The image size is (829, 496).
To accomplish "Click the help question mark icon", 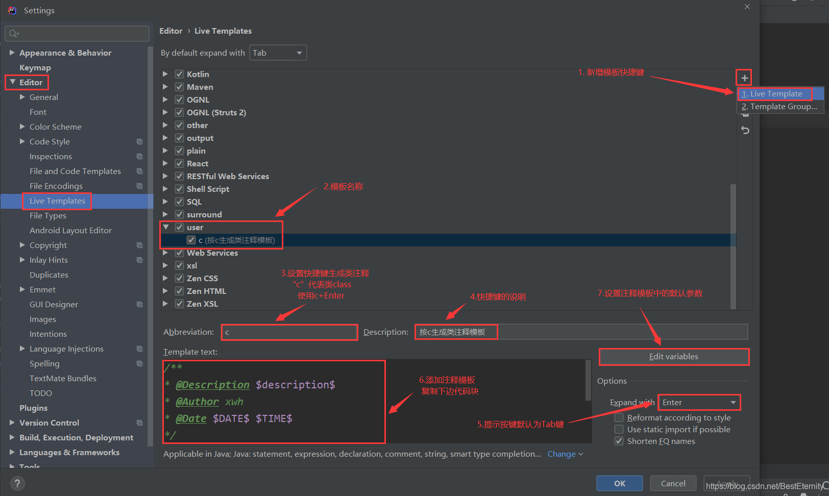I will pyautogui.click(x=17, y=483).
